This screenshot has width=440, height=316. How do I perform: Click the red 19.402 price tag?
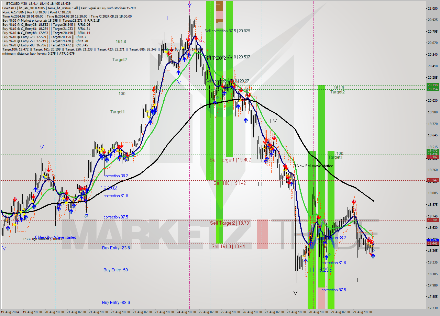[x=432, y=157]
